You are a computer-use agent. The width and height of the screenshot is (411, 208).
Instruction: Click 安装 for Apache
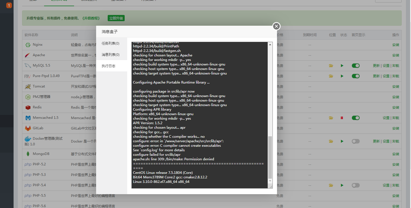point(396,55)
